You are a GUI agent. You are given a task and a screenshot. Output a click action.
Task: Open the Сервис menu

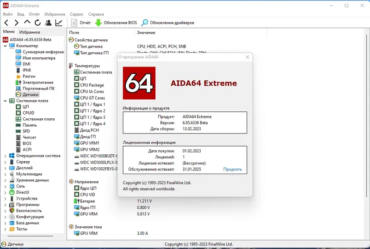tap(76, 14)
